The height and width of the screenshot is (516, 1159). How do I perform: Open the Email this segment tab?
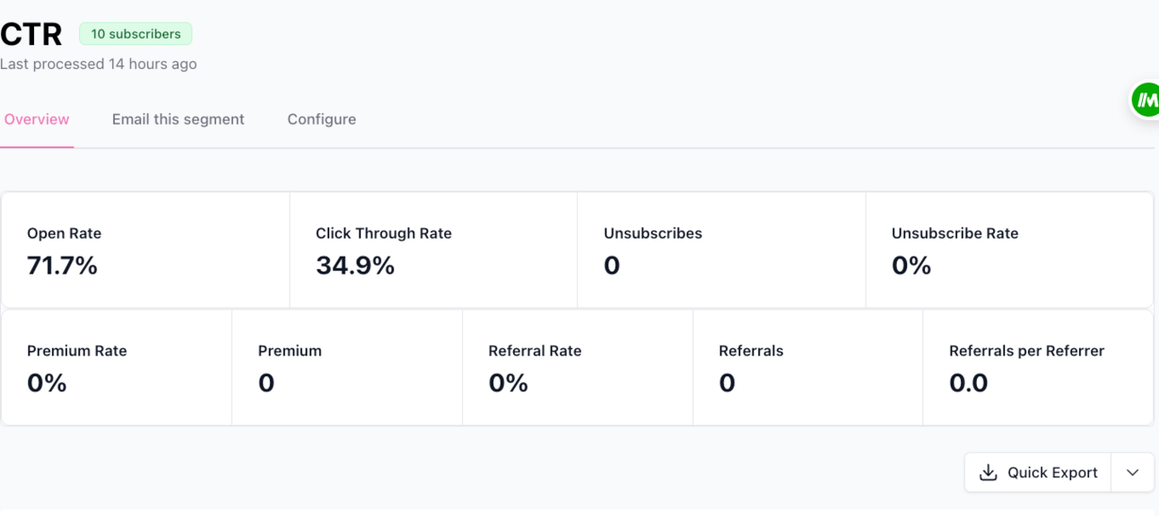(x=178, y=119)
